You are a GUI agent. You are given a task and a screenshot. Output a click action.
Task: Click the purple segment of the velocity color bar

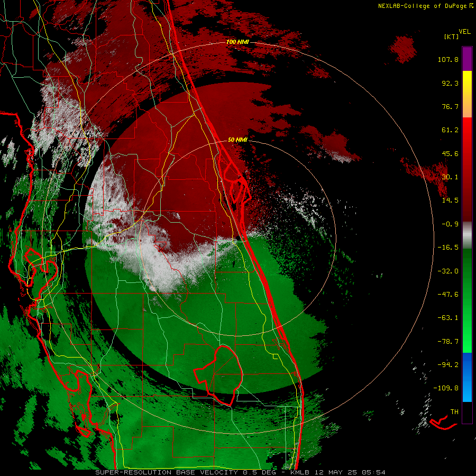[x=467, y=59]
